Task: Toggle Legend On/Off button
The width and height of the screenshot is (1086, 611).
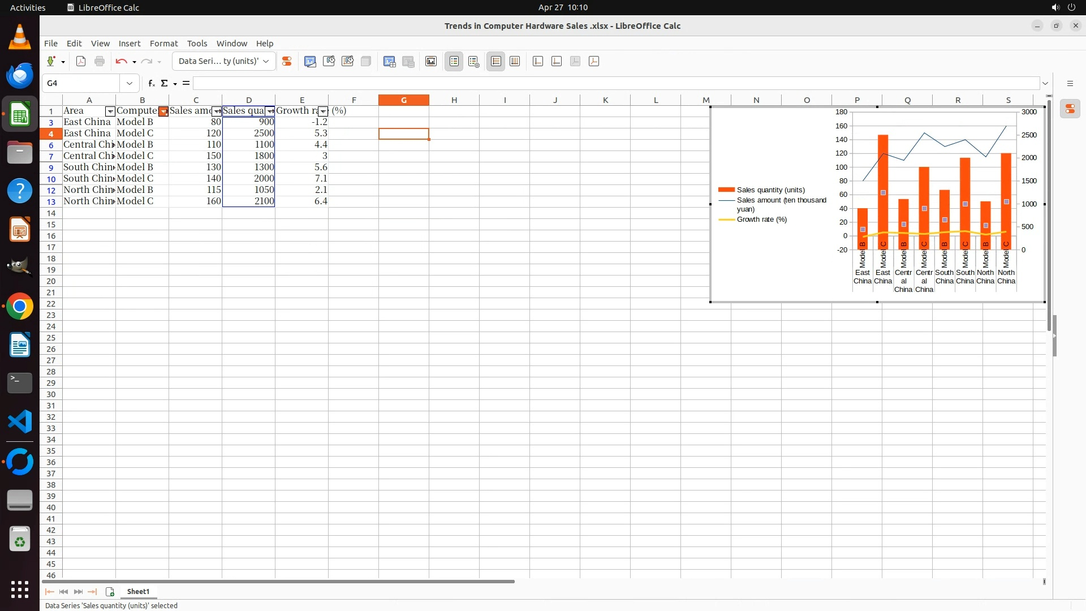Action: coord(454,61)
